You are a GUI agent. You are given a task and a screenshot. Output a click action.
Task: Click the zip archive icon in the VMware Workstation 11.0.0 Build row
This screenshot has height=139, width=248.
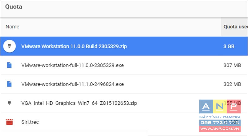tap(9, 46)
